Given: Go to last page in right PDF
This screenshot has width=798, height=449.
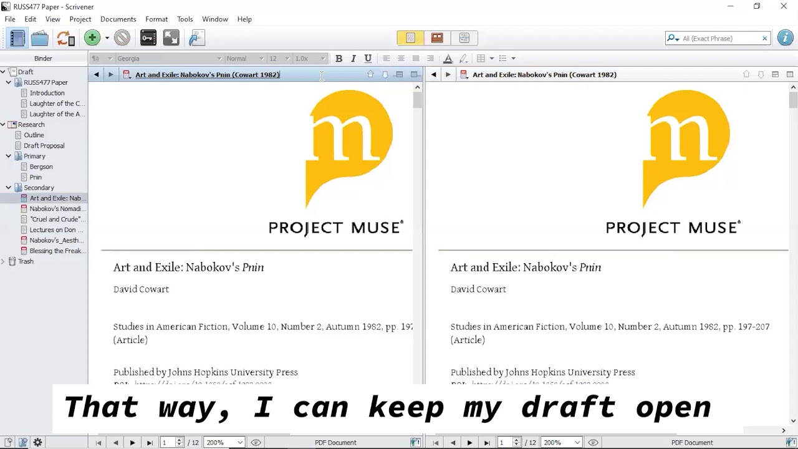Looking at the screenshot, I should point(487,443).
